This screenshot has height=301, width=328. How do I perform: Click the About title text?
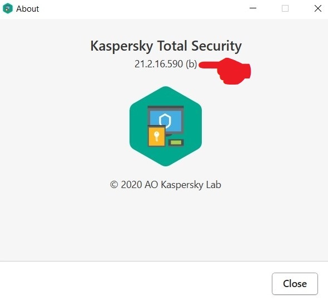click(27, 9)
